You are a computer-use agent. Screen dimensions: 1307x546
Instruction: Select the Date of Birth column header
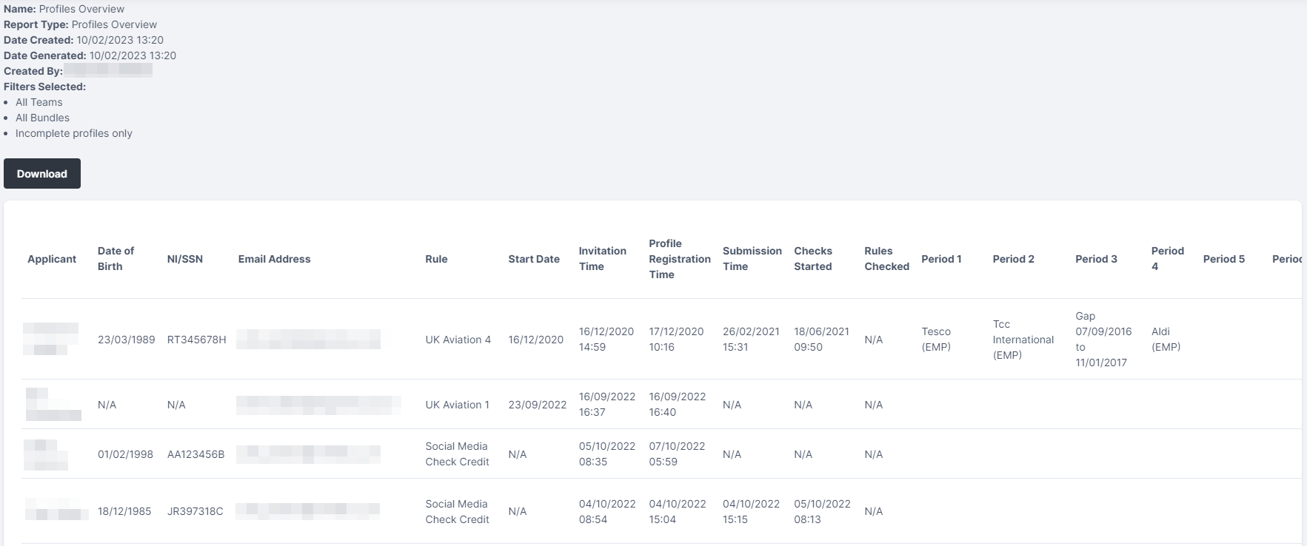tap(116, 259)
